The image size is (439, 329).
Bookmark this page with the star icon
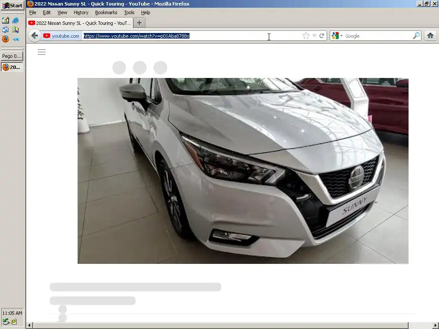[x=306, y=36]
